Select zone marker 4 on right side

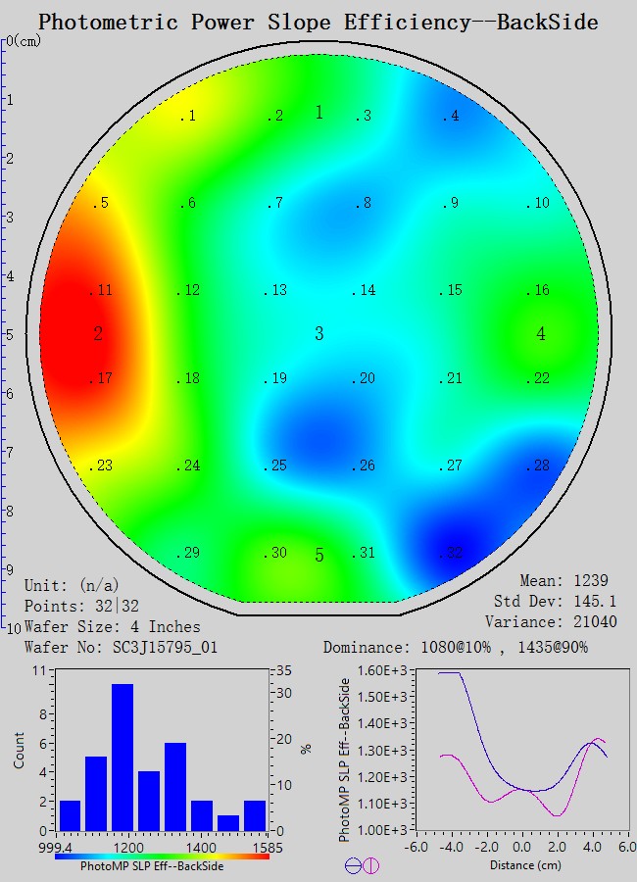pyautogui.click(x=541, y=334)
